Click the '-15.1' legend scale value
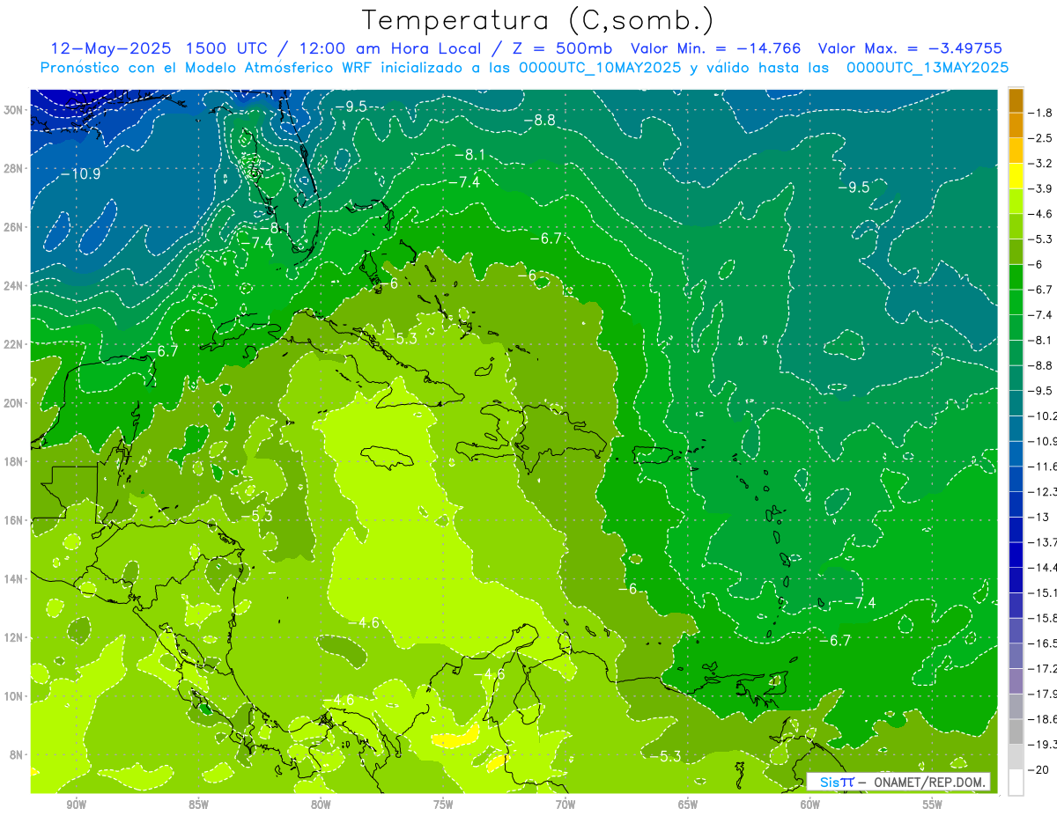The height and width of the screenshot is (816, 1057). [1042, 592]
